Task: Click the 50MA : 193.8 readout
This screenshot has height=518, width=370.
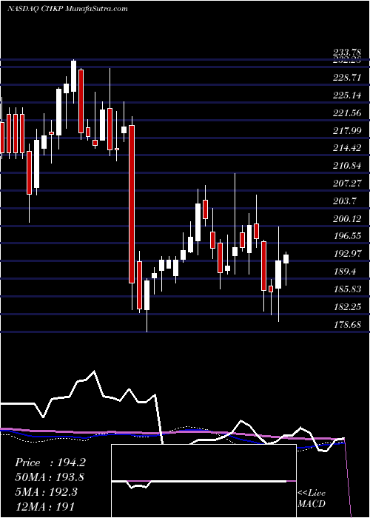Action: pyautogui.click(x=50, y=477)
